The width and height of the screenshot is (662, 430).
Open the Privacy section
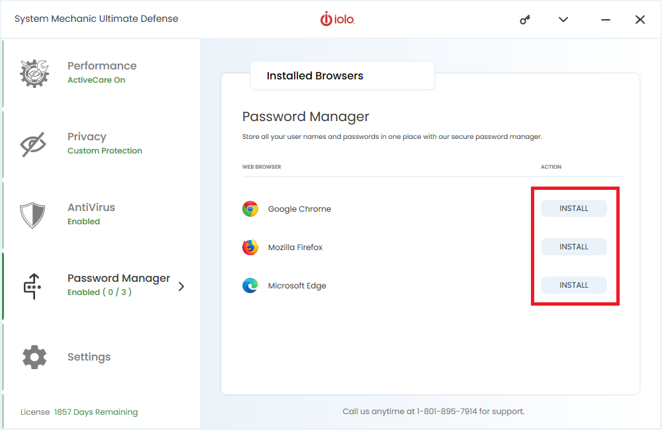point(101,144)
